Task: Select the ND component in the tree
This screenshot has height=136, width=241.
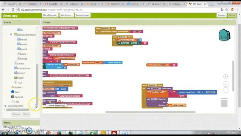Action: [x=20, y=30]
